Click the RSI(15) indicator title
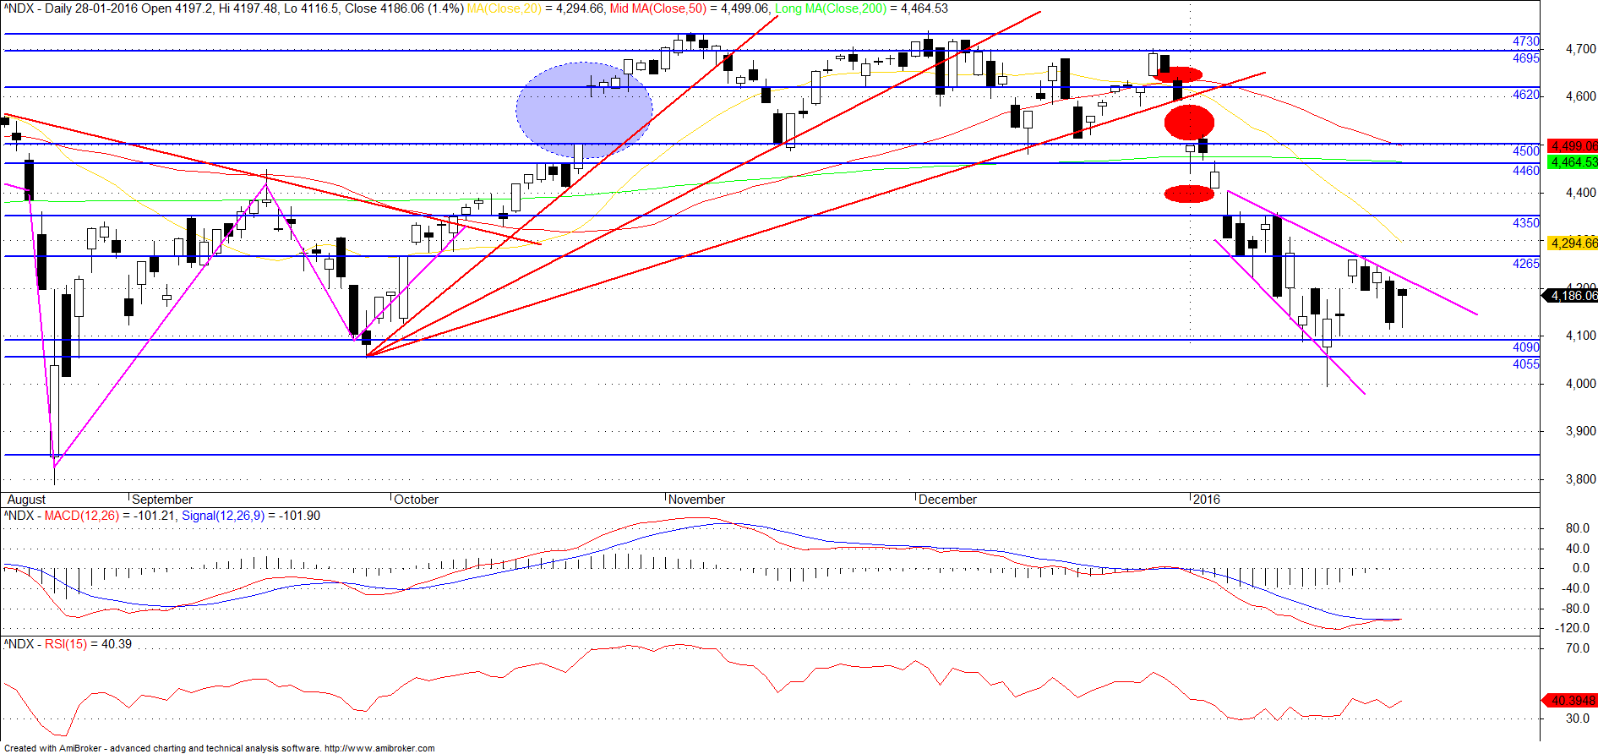The image size is (1598, 754). coord(66,644)
